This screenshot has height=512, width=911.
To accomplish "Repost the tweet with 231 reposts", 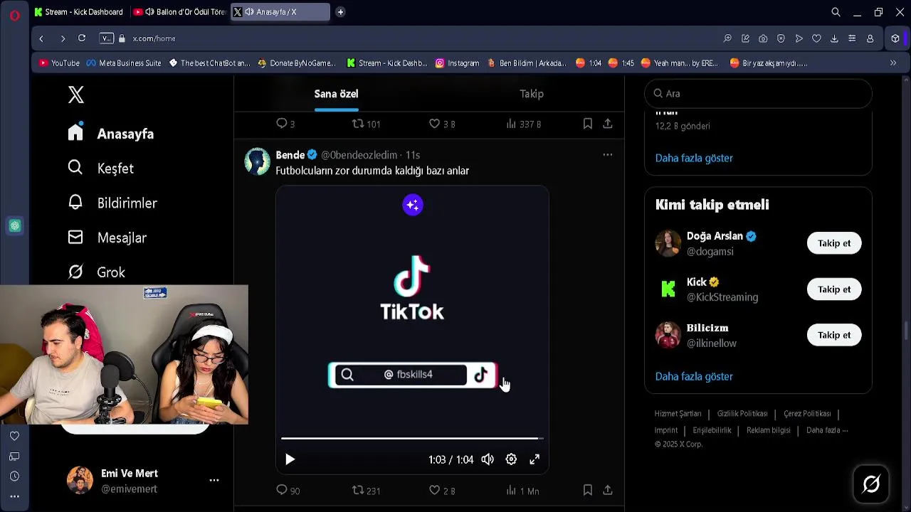I will (367, 491).
